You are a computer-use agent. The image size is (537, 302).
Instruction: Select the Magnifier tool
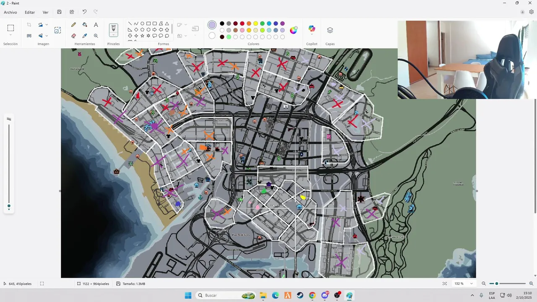[x=96, y=36]
